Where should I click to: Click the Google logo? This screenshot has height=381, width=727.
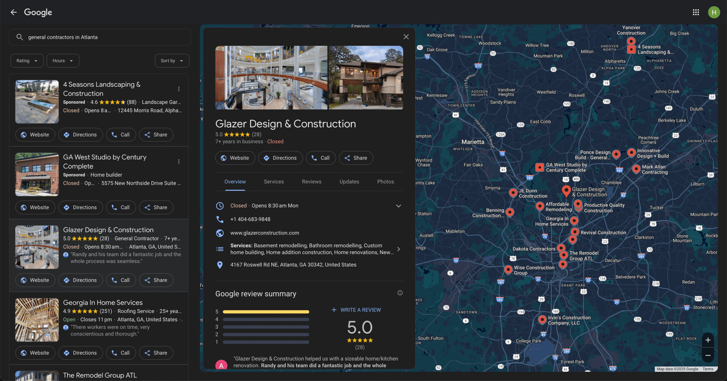(38, 12)
